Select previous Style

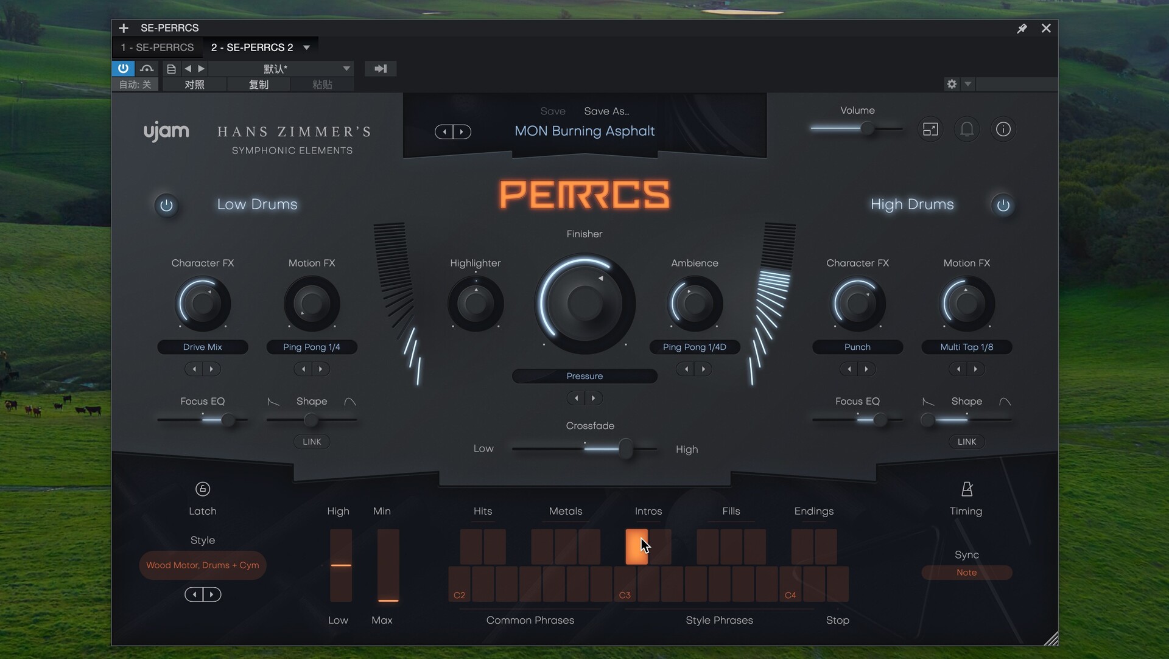[194, 594]
